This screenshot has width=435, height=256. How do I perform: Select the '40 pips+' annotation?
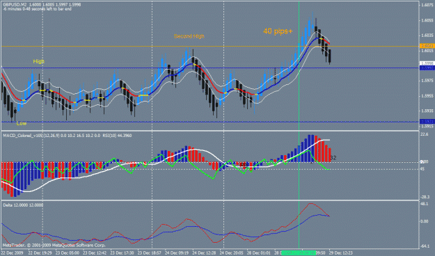click(x=278, y=31)
